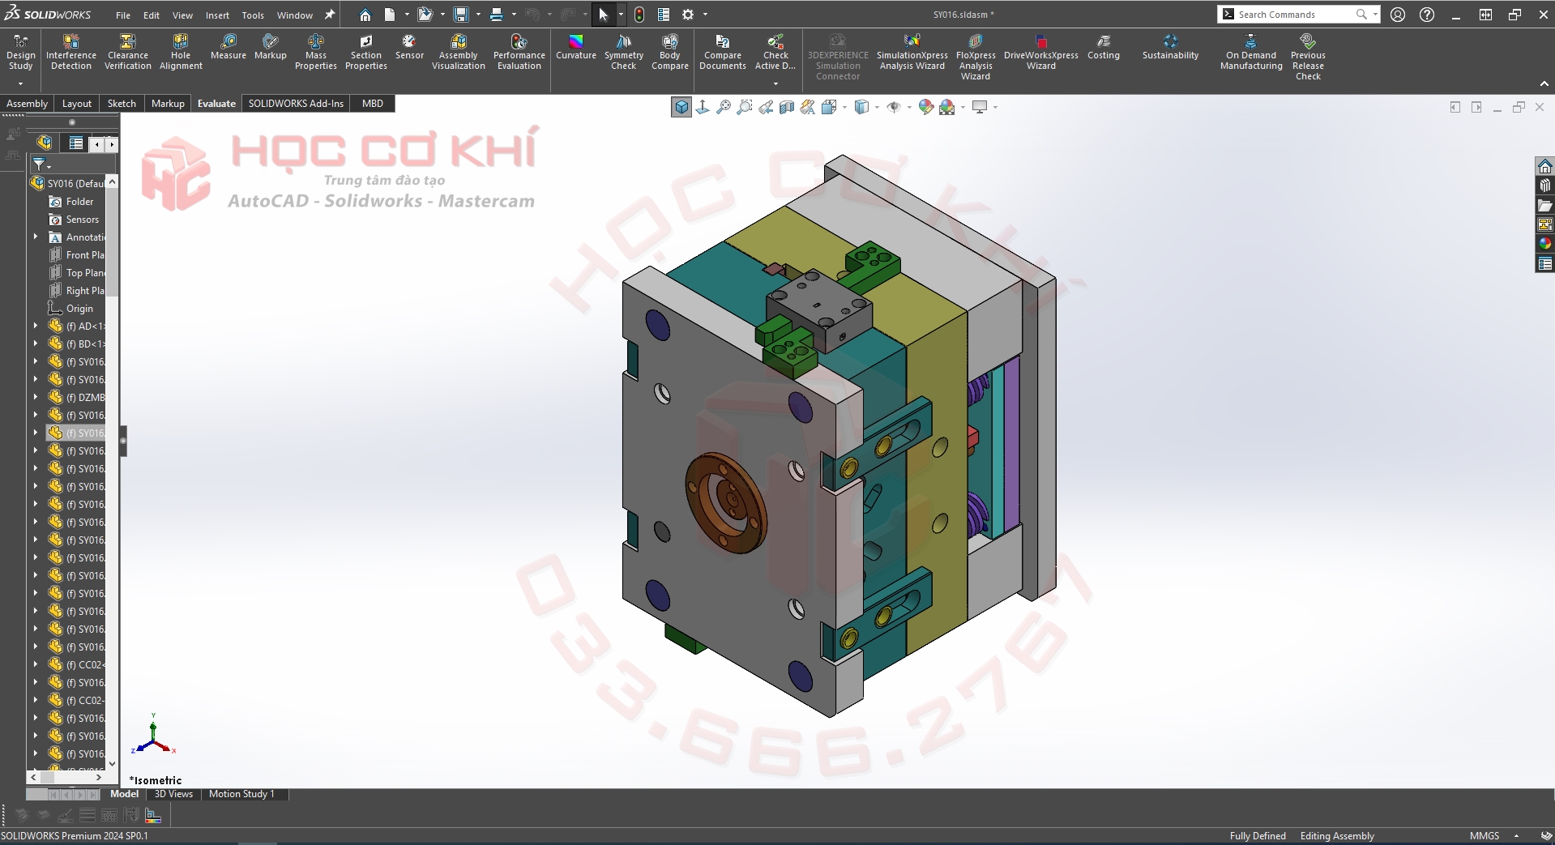Click the Previous View icon

766,107
